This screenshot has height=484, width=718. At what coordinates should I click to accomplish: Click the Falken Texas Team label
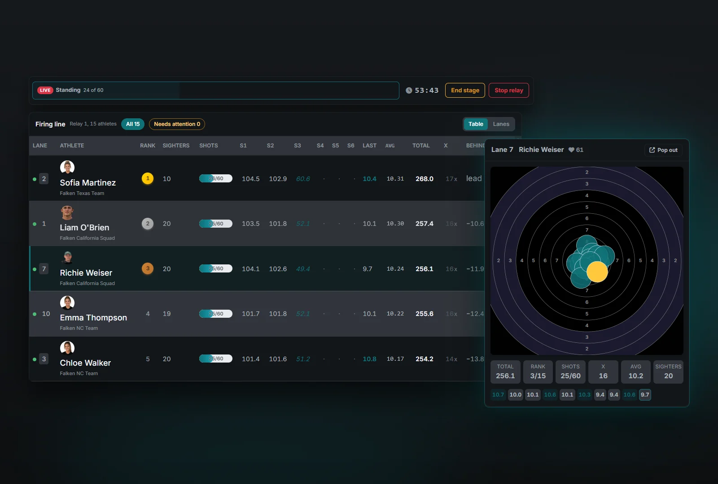click(82, 193)
